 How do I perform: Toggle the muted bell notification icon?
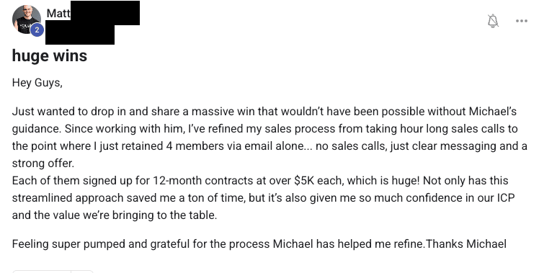493,21
